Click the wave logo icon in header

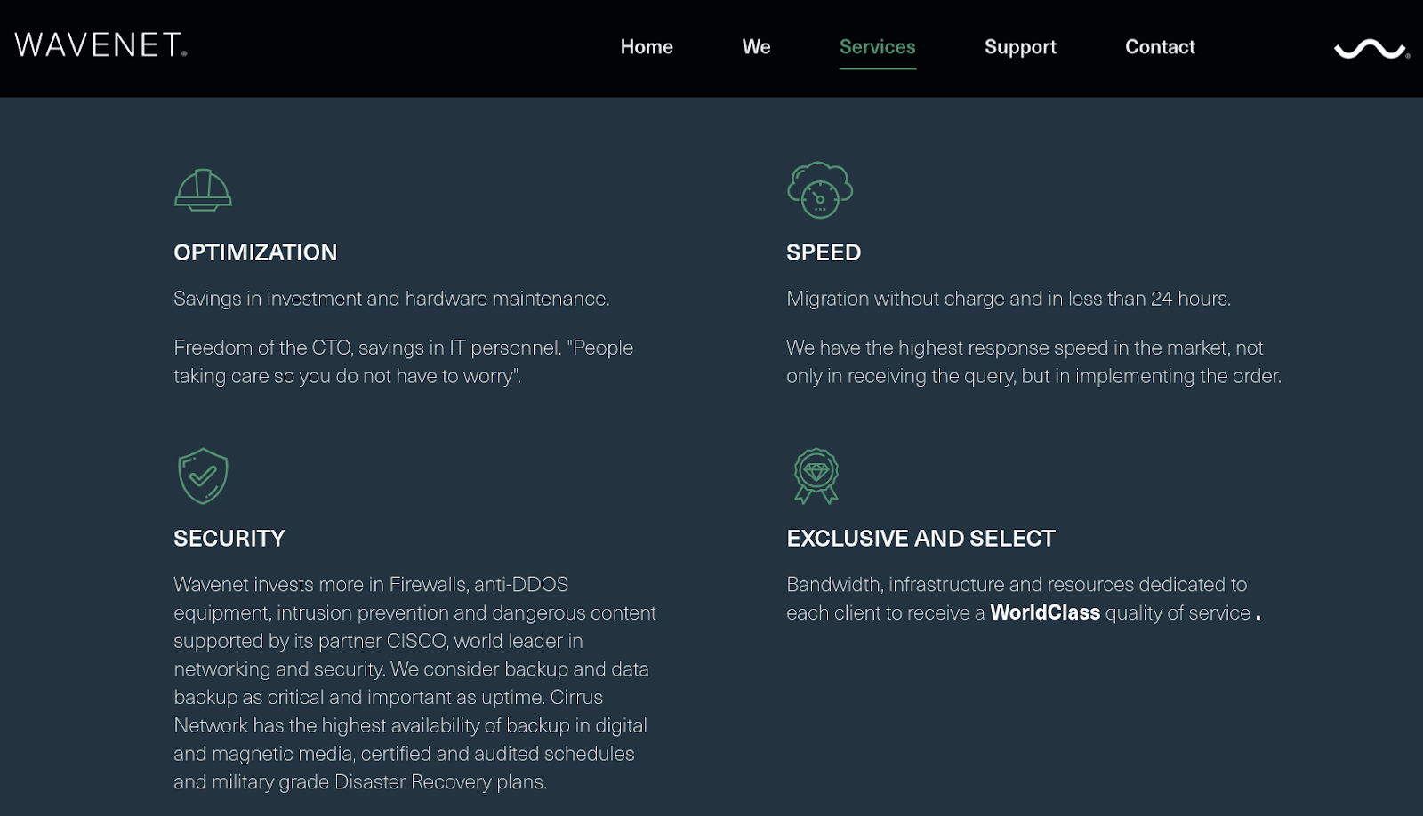pyautogui.click(x=1371, y=49)
